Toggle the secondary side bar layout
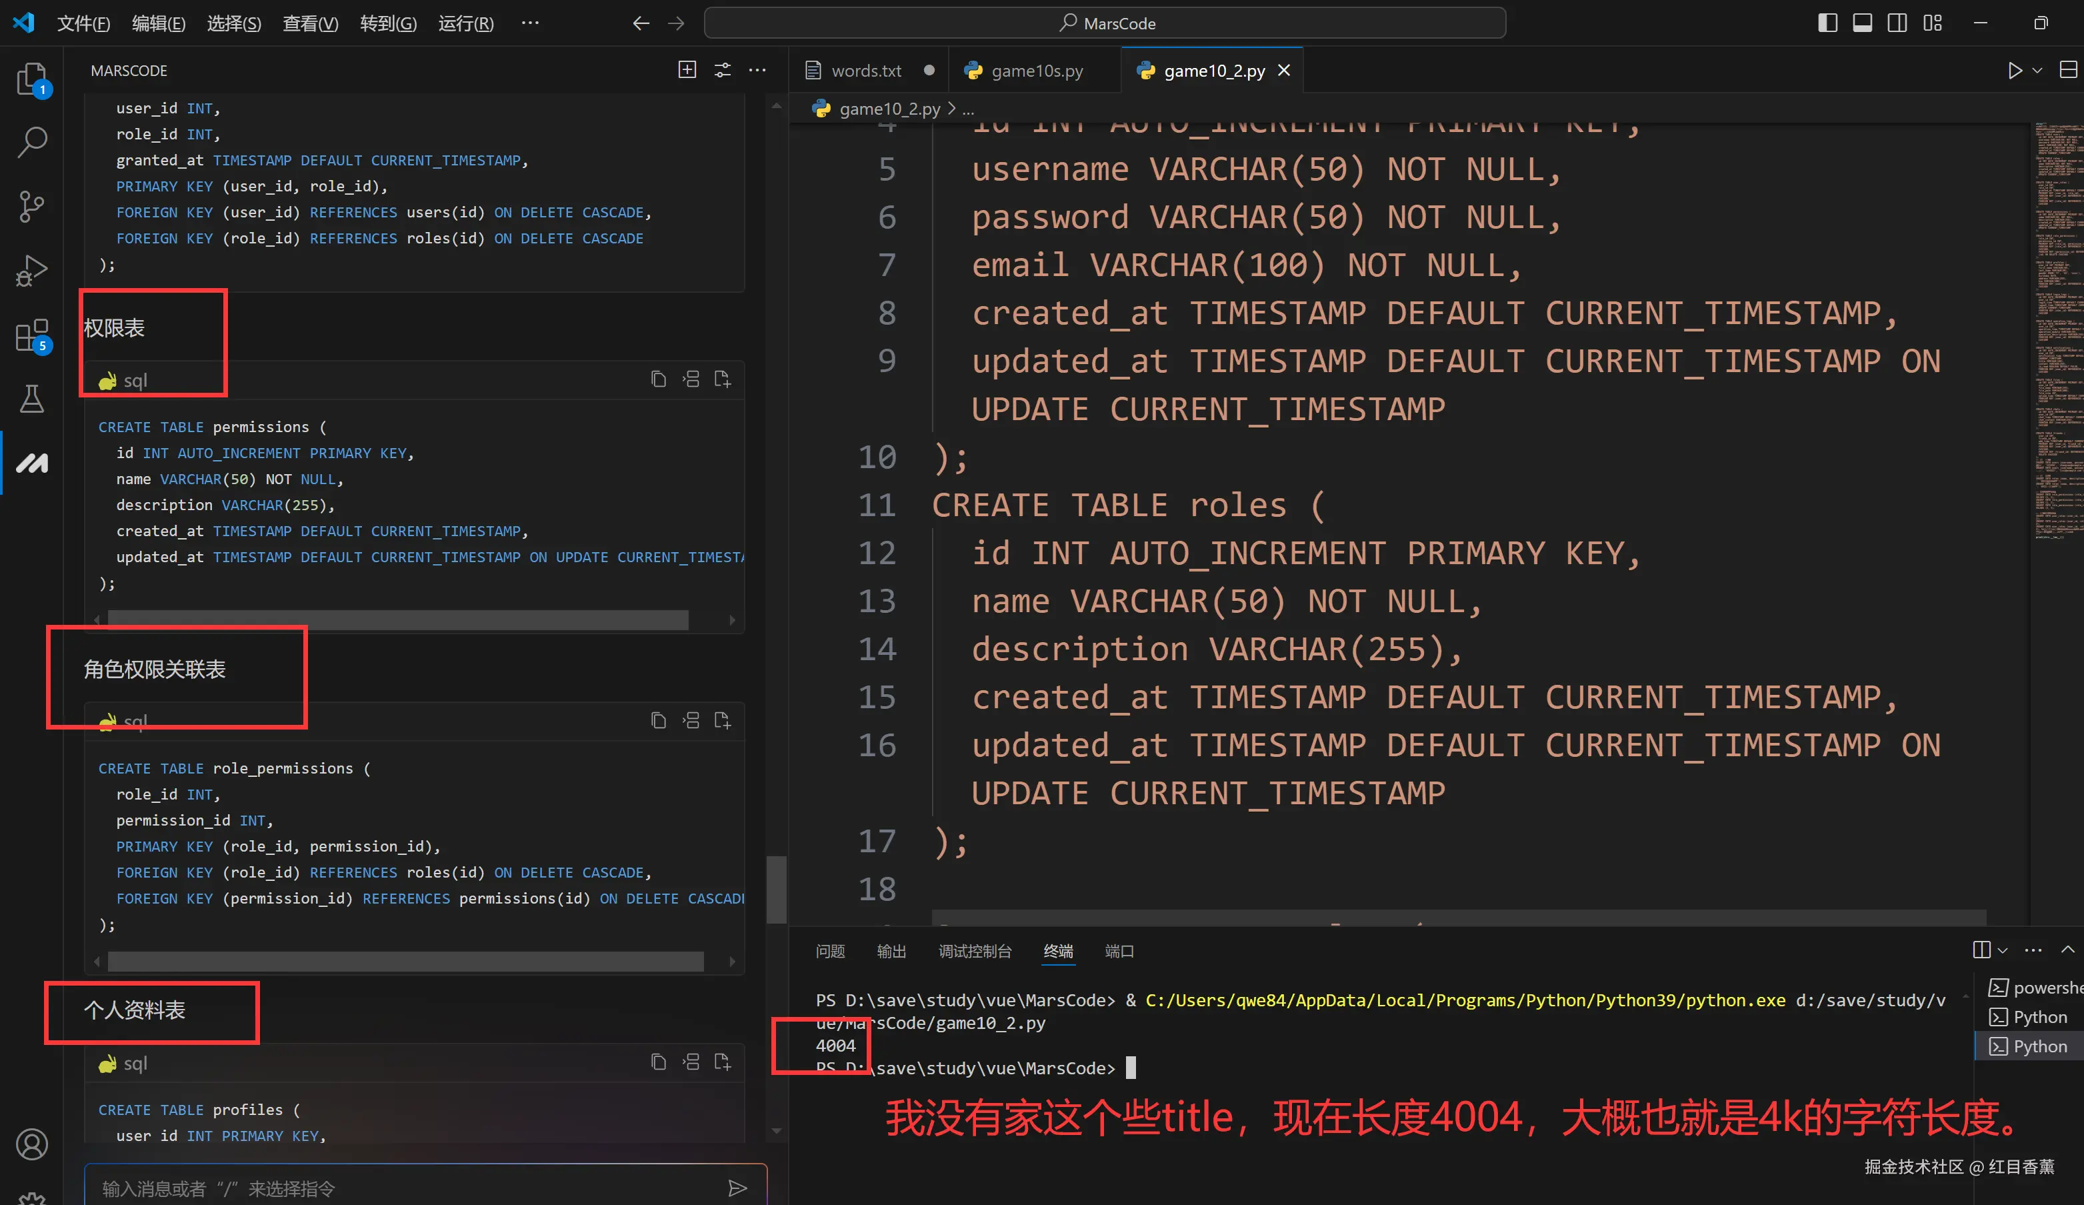Image resolution: width=2084 pixels, height=1205 pixels. click(1898, 23)
